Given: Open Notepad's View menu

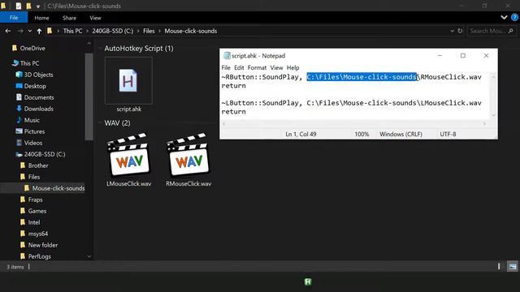Looking at the screenshot, I should (x=276, y=67).
